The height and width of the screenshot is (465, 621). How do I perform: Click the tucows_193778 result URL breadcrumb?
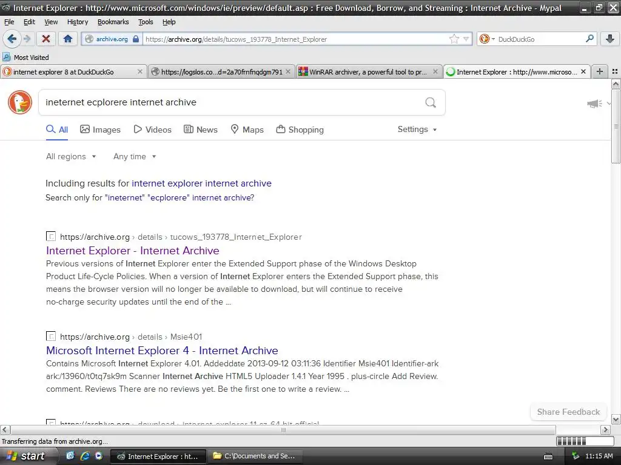181,237
